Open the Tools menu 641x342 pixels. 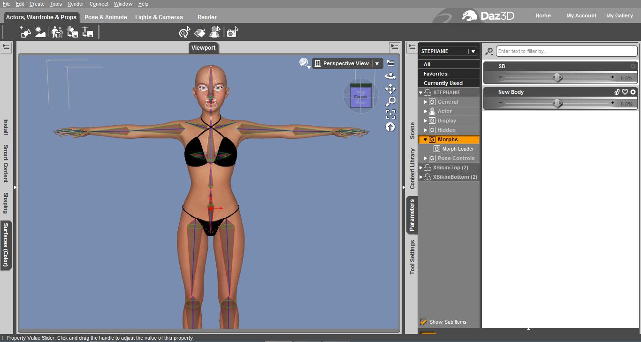[x=56, y=4]
